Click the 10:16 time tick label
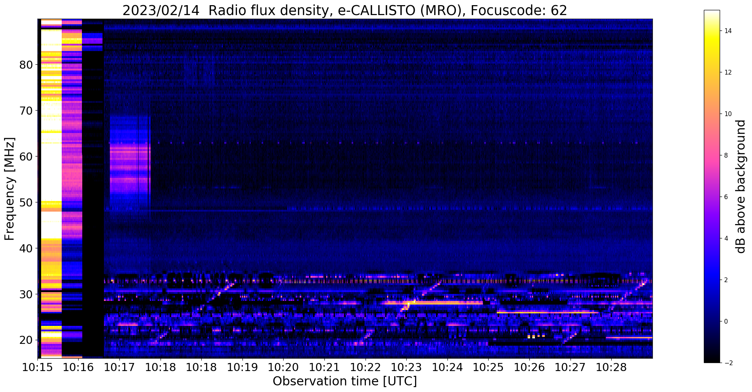Image resolution: width=752 pixels, height=392 pixels. tap(78, 367)
